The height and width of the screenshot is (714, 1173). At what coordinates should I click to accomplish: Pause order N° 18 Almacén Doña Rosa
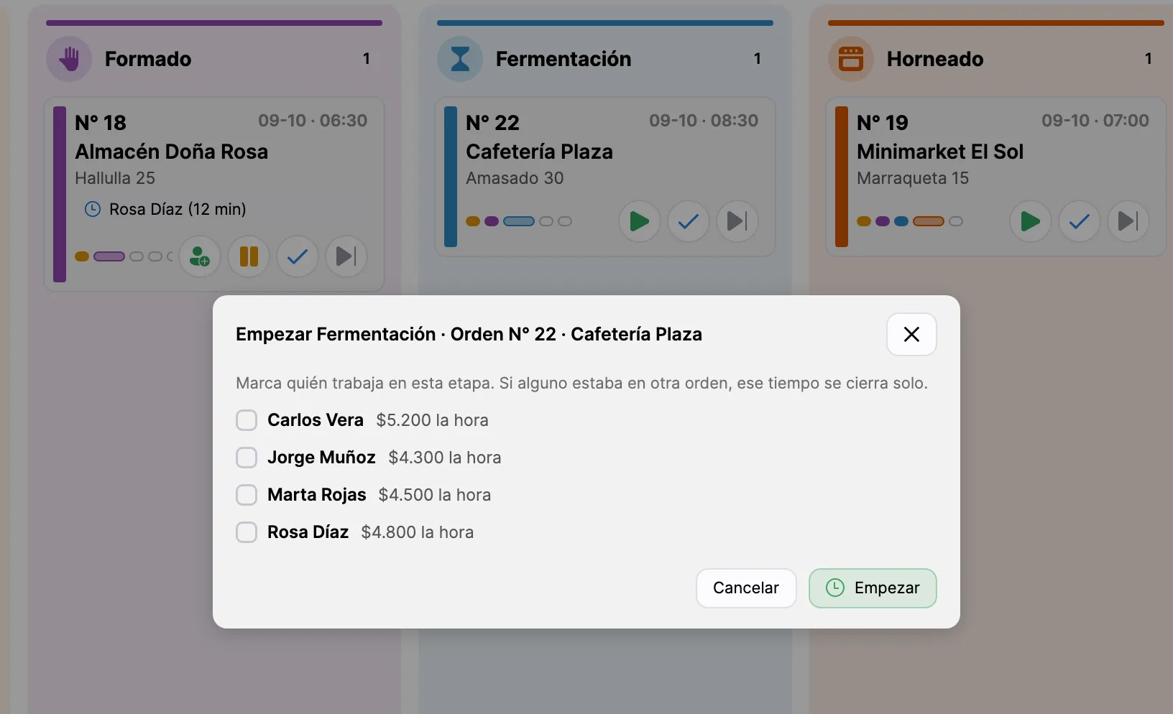point(249,256)
